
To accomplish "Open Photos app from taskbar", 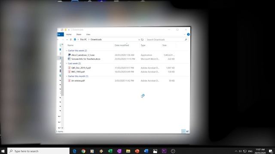I will (155, 151).
